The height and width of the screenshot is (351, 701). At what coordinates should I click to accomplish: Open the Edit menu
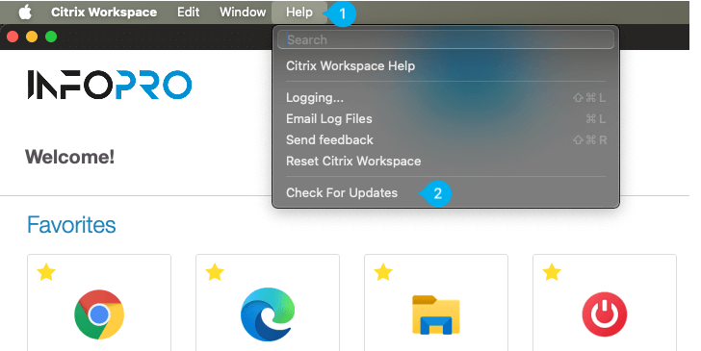[x=188, y=13]
